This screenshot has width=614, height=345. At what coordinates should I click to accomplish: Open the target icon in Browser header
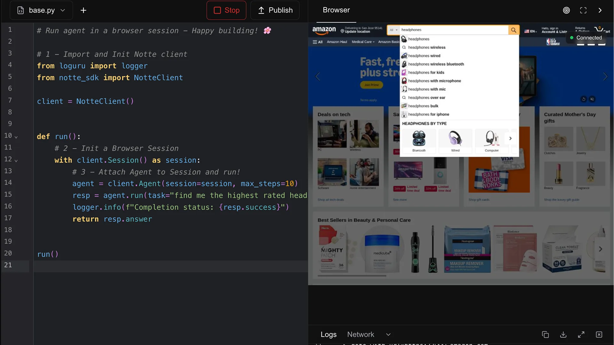point(566,10)
